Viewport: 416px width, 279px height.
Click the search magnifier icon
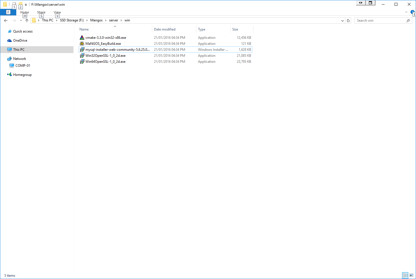coord(408,21)
